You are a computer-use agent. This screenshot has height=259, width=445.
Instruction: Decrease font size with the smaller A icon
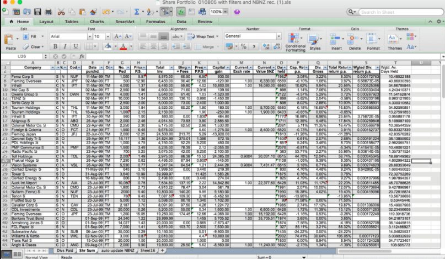point(128,36)
